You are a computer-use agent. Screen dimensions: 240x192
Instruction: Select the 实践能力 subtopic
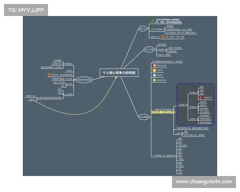[193, 119]
